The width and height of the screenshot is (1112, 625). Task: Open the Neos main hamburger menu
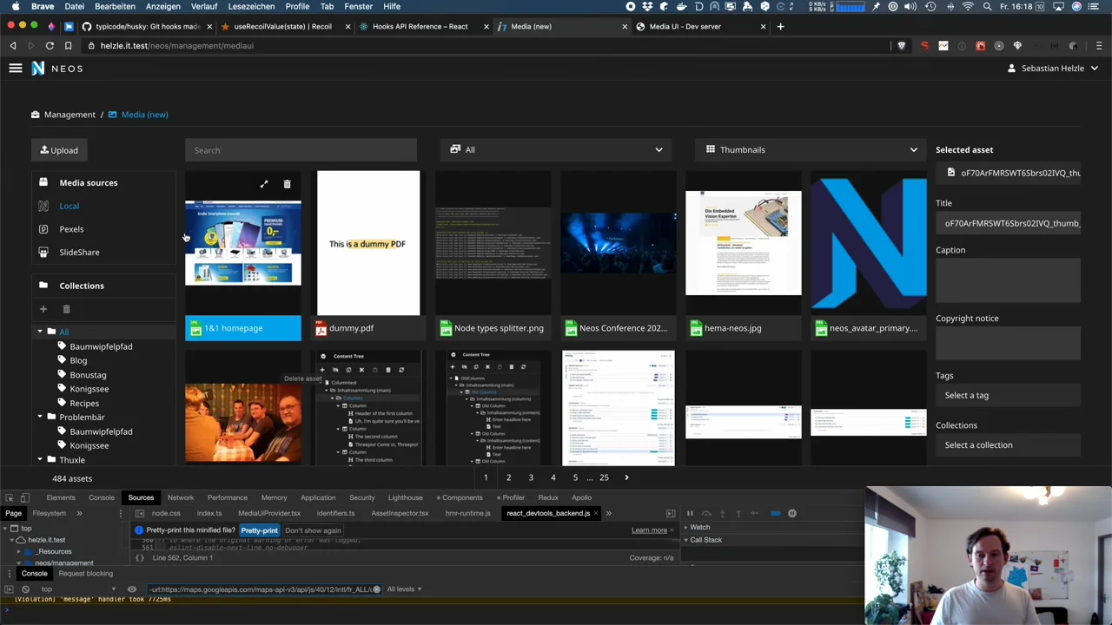pyautogui.click(x=16, y=68)
